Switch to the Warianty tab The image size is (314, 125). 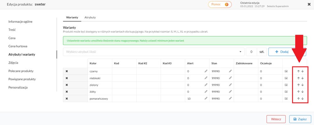point(72,17)
